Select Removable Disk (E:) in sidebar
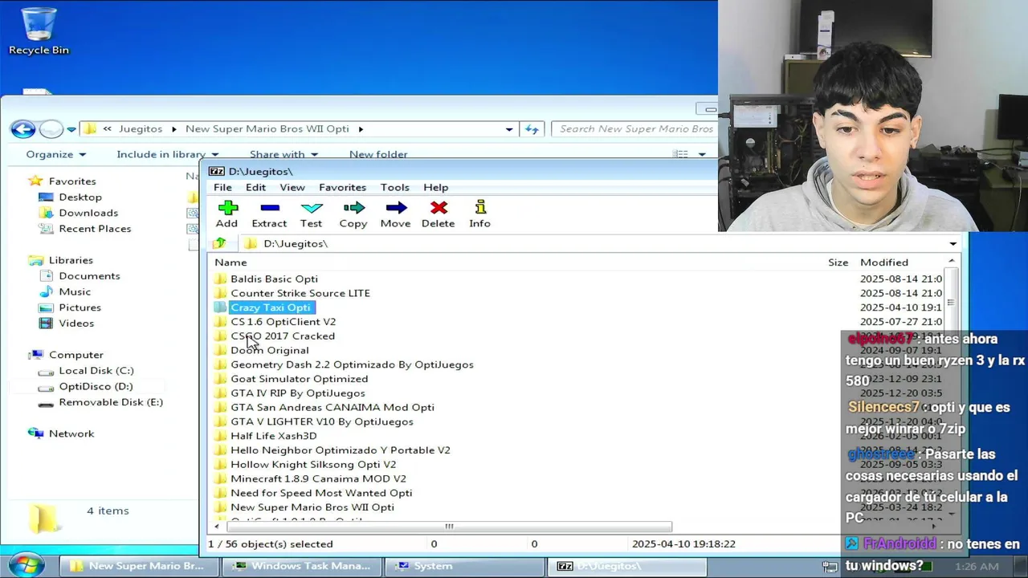Screen dimensions: 1028x578 tap(111, 402)
